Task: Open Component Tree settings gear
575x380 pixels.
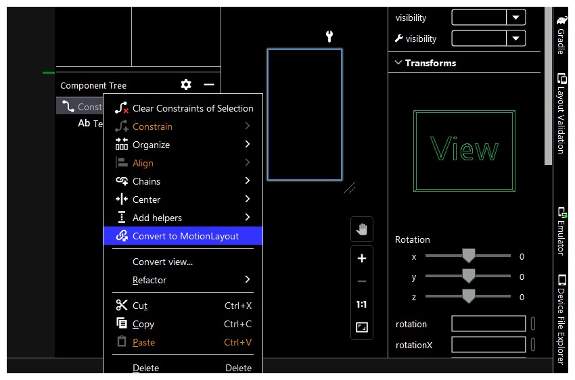Action: [186, 85]
